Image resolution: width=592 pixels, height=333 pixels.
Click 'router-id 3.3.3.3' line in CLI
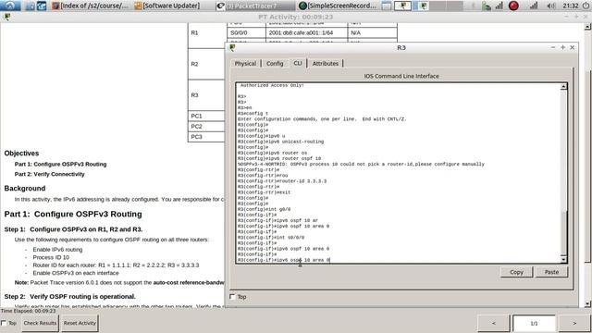coord(282,181)
